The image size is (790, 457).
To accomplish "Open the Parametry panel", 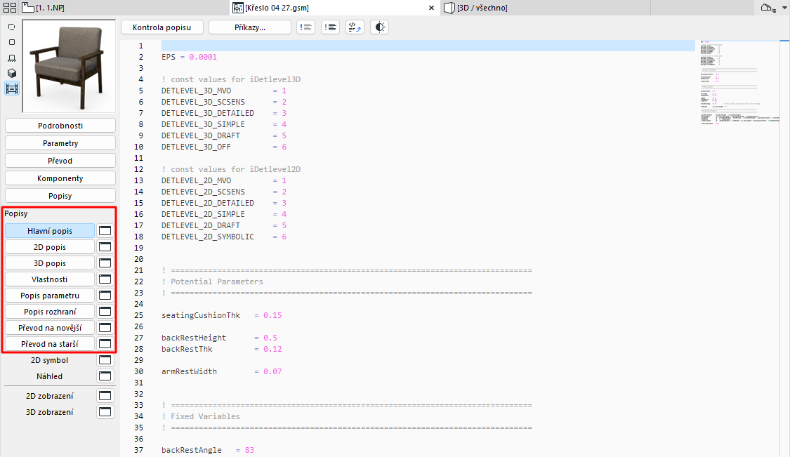I will tap(60, 143).
